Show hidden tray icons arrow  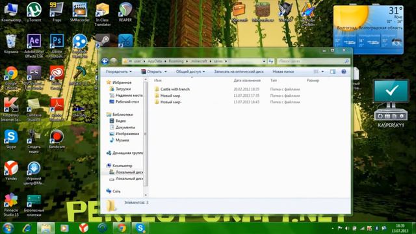(x=333, y=228)
